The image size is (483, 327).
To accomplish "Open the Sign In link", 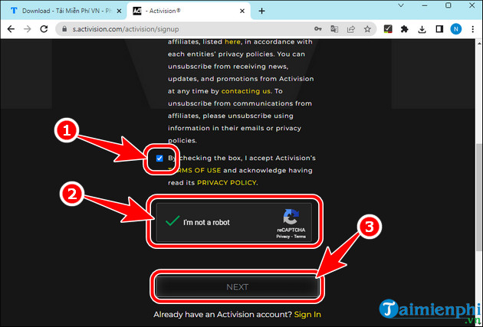I will (307, 315).
